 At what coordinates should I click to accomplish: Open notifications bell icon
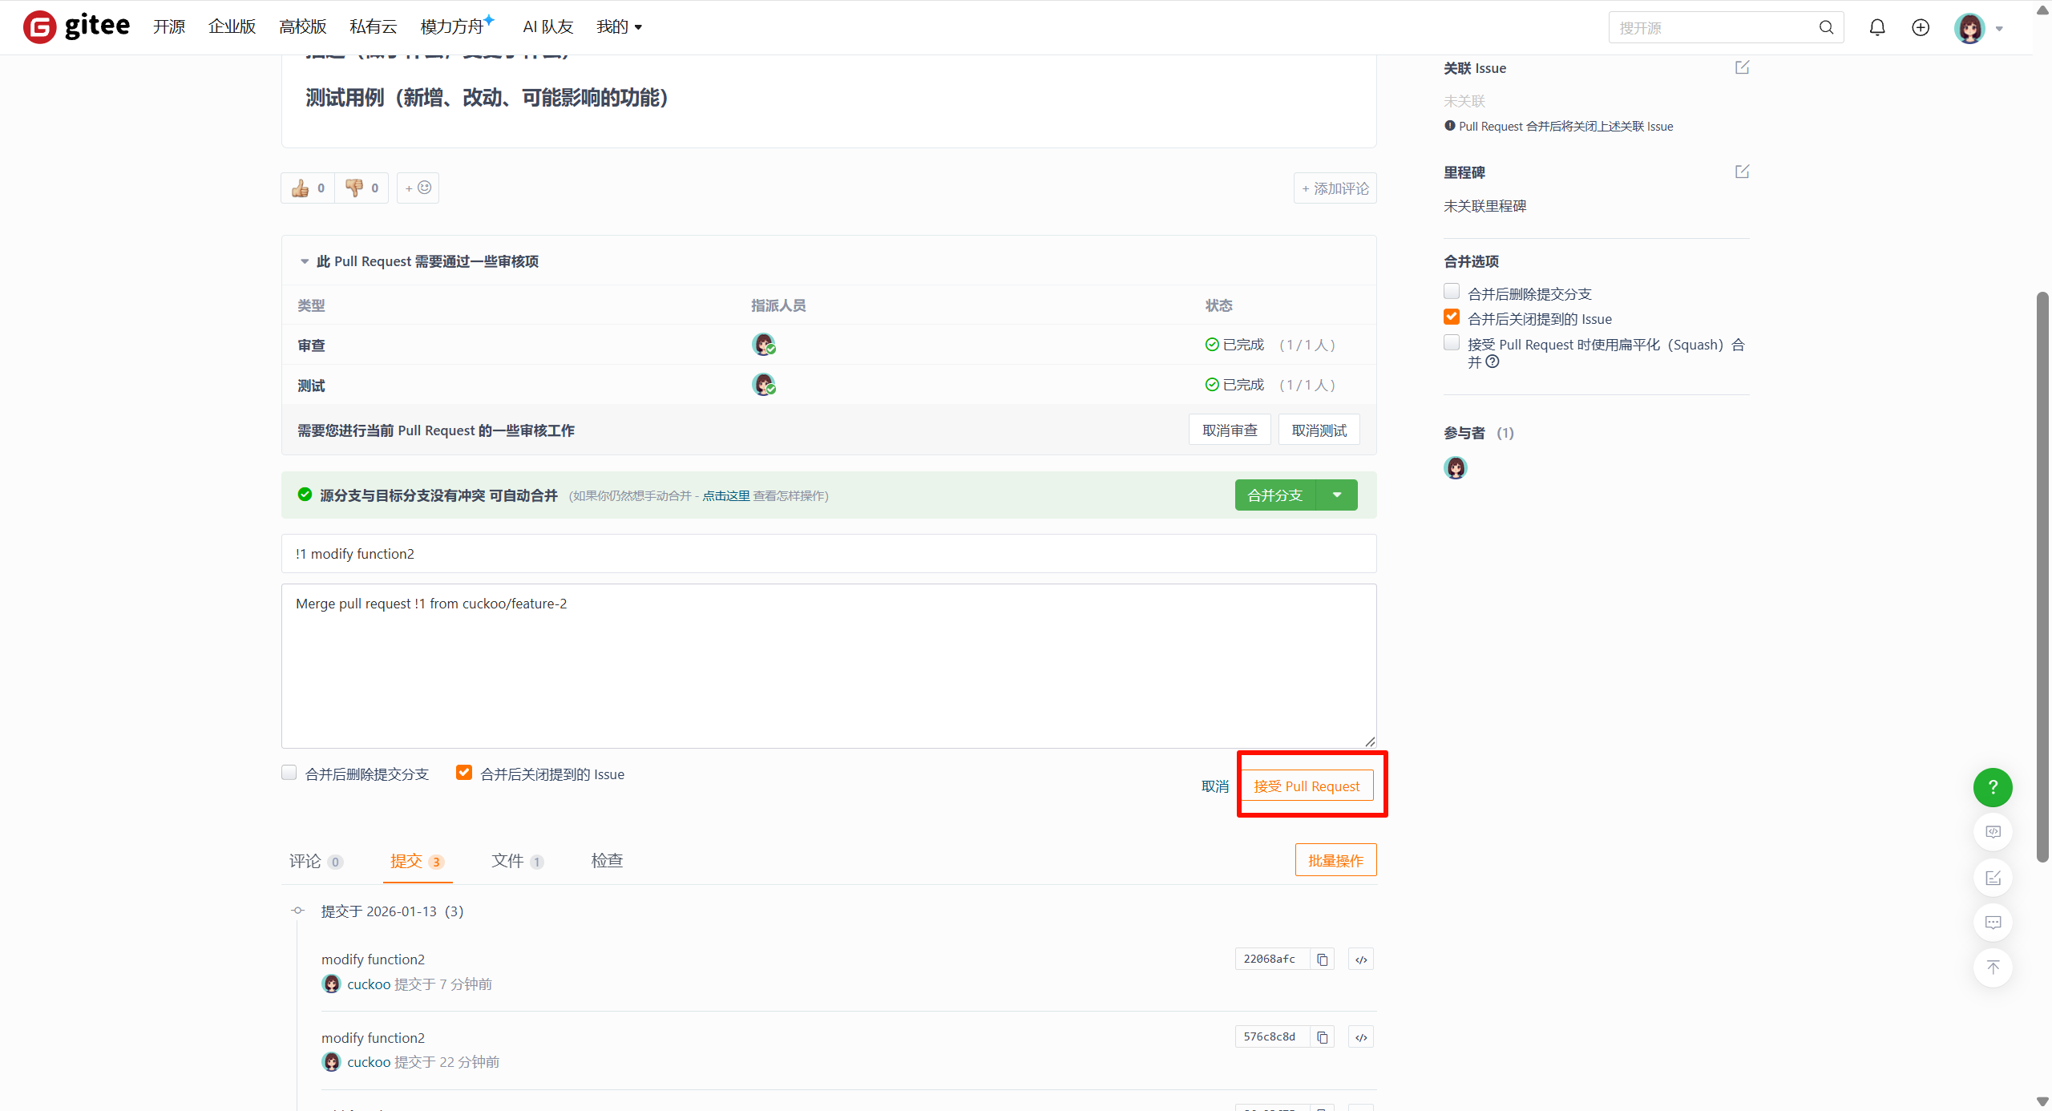[1876, 28]
